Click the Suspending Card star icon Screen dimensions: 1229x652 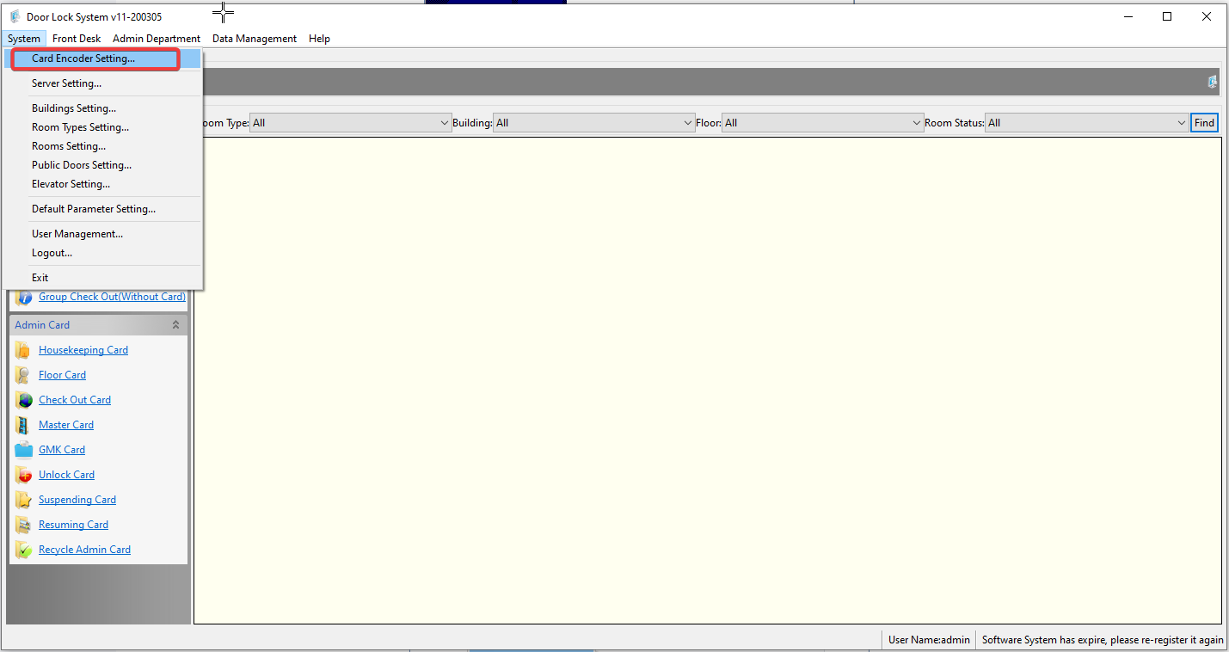23,500
